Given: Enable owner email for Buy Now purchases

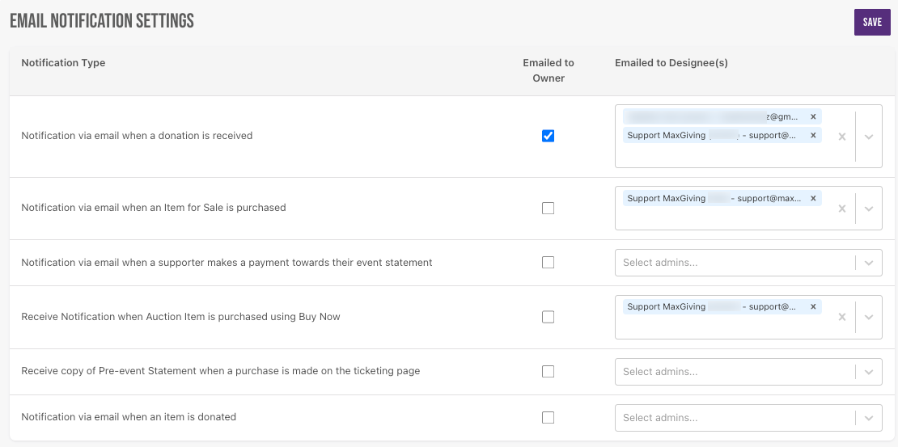Looking at the screenshot, I should tap(549, 317).
